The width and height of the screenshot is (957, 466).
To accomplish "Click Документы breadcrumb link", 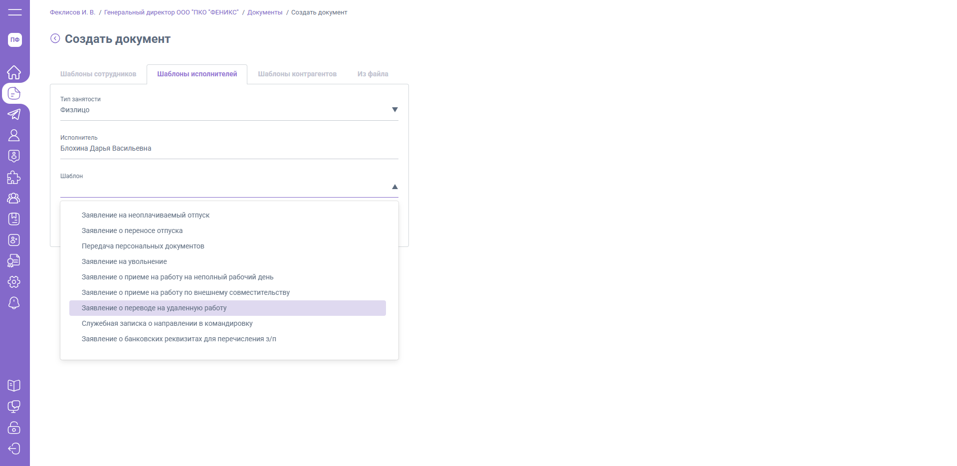I will coord(265,12).
